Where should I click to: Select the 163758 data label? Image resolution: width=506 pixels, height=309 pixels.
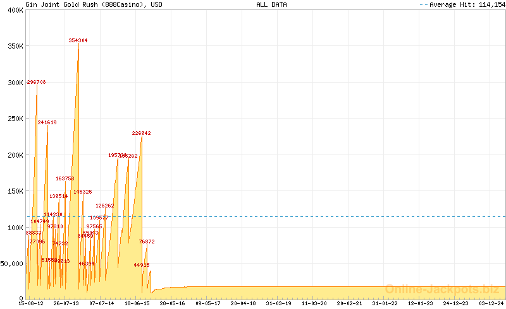point(65,178)
